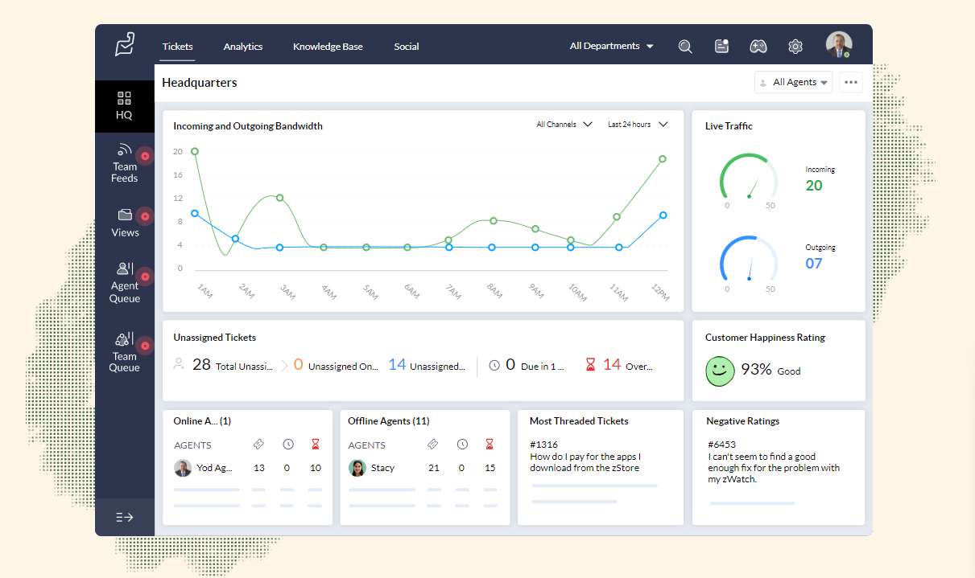The height and width of the screenshot is (578, 975).
Task: Open the All Channels filter dropdown
Action: (x=564, y=125)
